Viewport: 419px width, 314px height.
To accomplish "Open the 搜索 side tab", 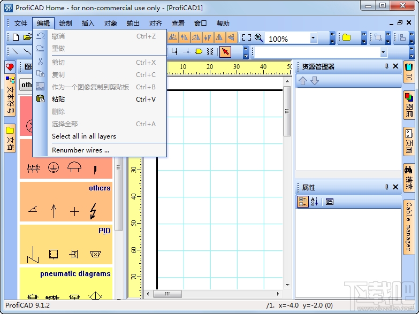I will pos(409,178).
